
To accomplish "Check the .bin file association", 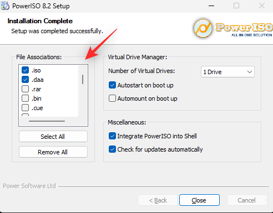I will 25,98.
